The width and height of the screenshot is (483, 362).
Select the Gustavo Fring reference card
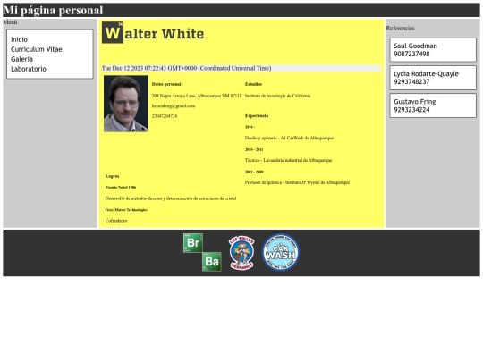coord(433,105)
